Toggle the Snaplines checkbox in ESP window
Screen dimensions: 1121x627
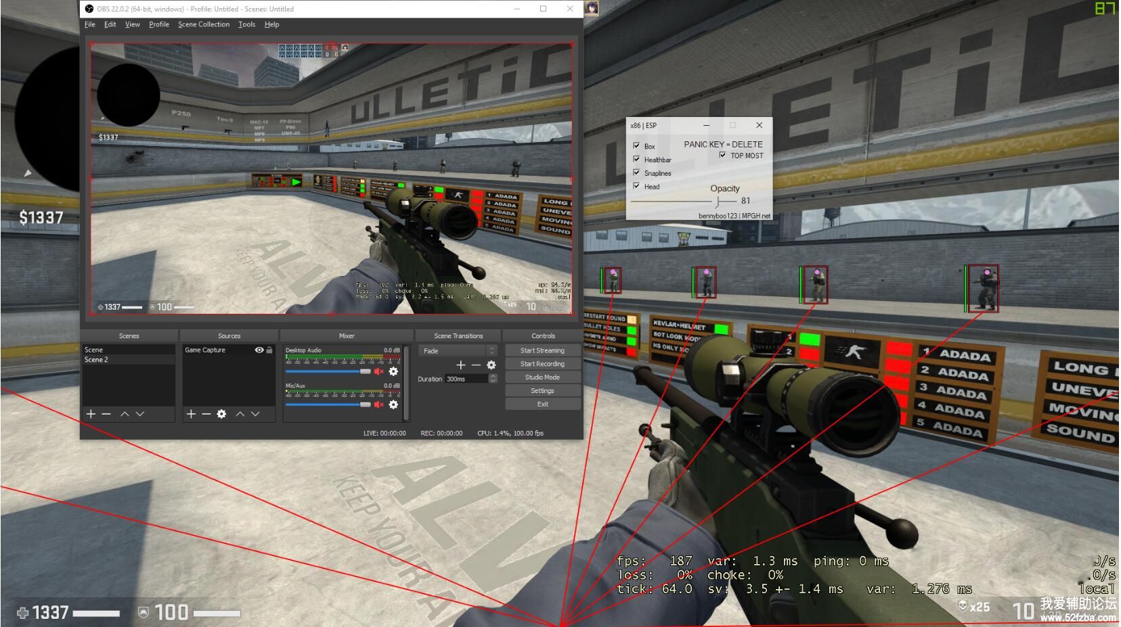(x=636, y=172)
